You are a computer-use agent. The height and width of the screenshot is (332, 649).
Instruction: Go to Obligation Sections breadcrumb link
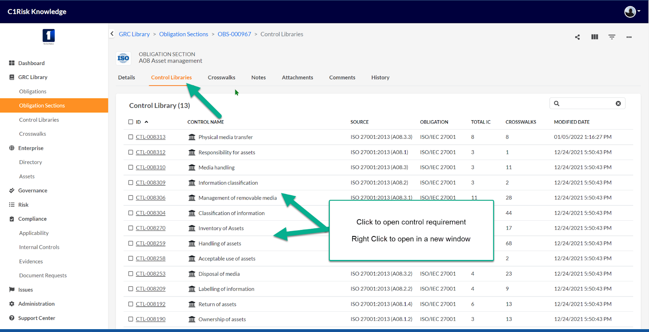[183, 34]
